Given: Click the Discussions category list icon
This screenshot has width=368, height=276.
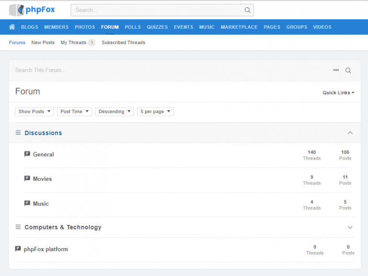Looking at the screenshot, I should pyautogui.click(x=18, y=133).
